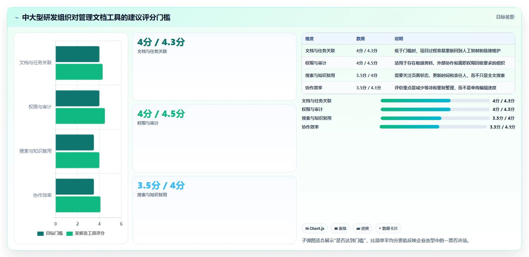The image size is (529, 257).
Task: Click the table row describing 人工复制和链接维护
Action: pos(408,50)
